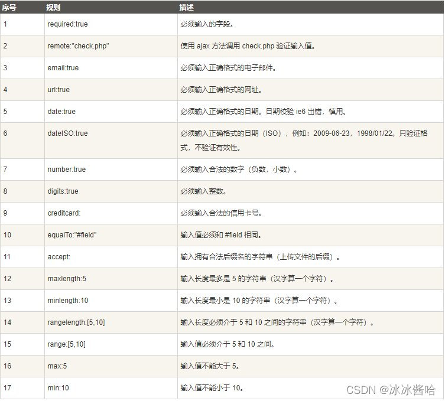Select the accept: rule text
This screenshot has height=401, width=445.
[x=59, y=257]
